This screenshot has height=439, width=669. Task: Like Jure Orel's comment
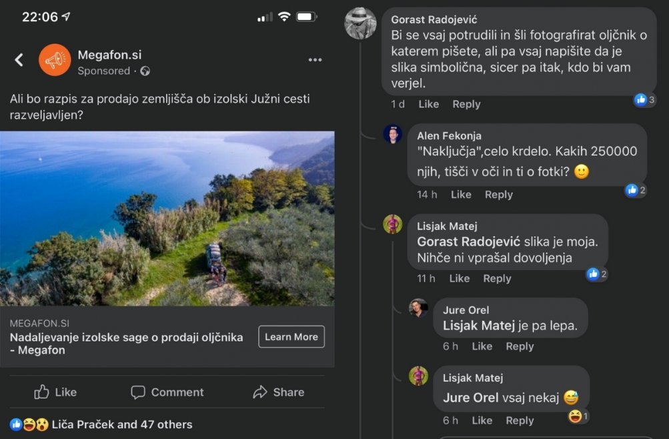482,346
